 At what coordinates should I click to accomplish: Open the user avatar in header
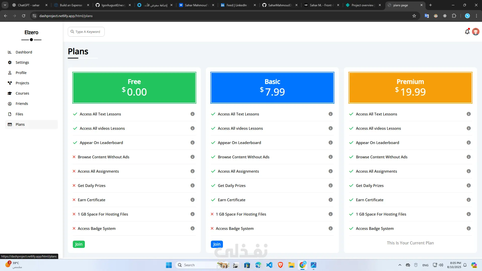pos(475,32)
